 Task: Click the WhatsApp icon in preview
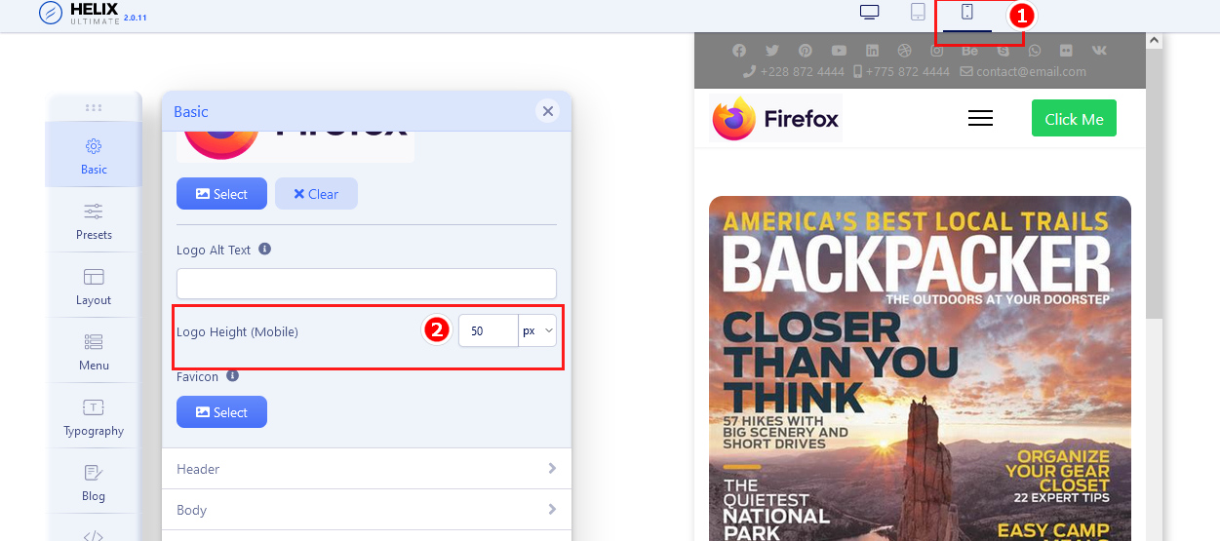pyautogui.click(x=1035, y=51)
